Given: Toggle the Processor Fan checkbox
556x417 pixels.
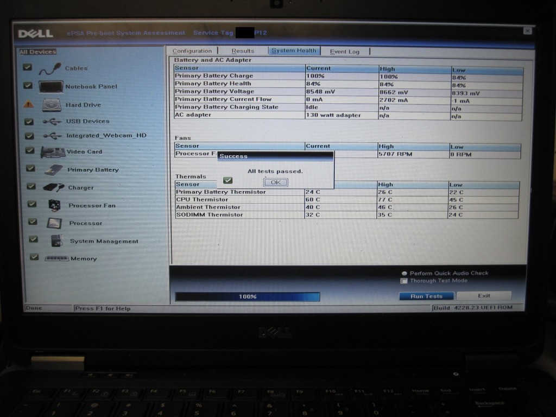Looking at the screenshot, I should click(x=32, y=204).
